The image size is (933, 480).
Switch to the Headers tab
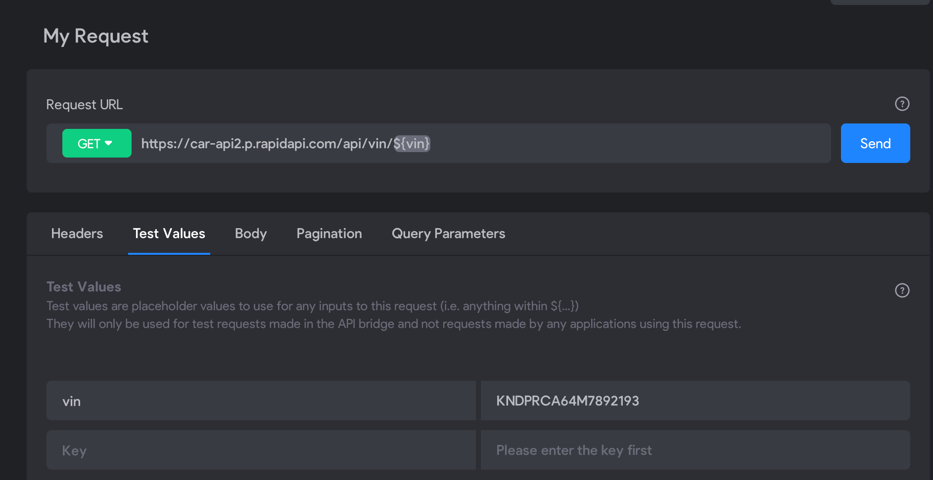point(77,234)
